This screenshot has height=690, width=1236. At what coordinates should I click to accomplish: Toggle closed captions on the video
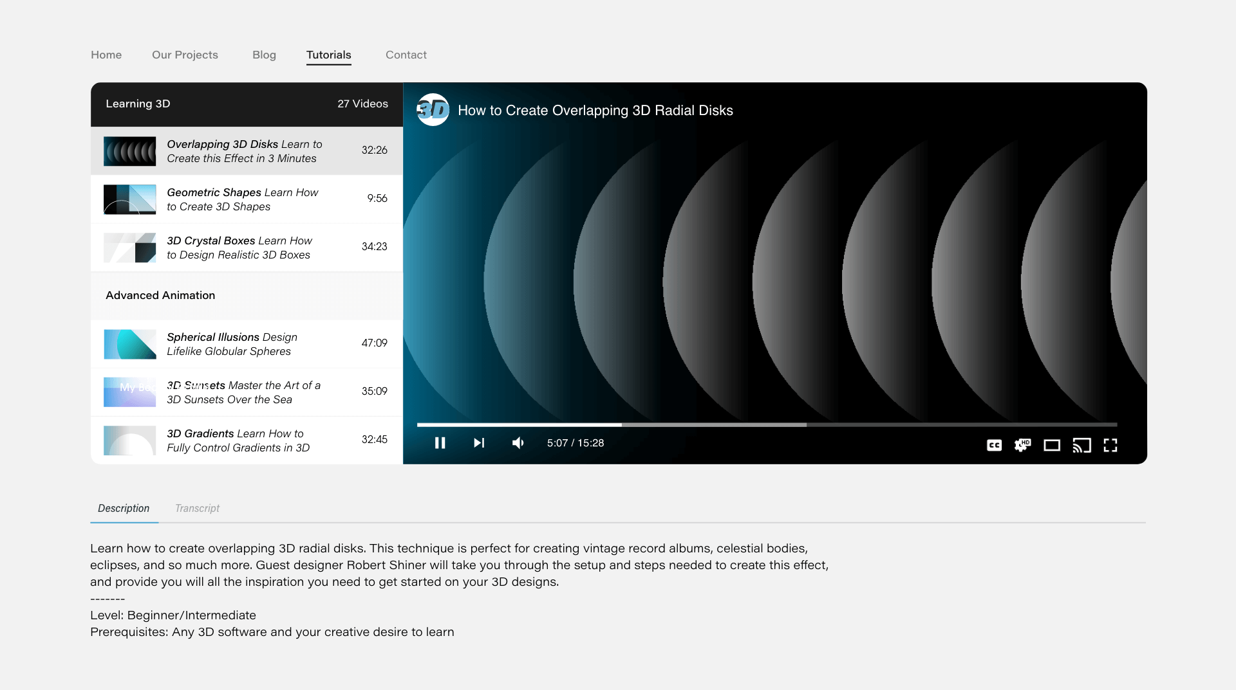pos(994,445)
